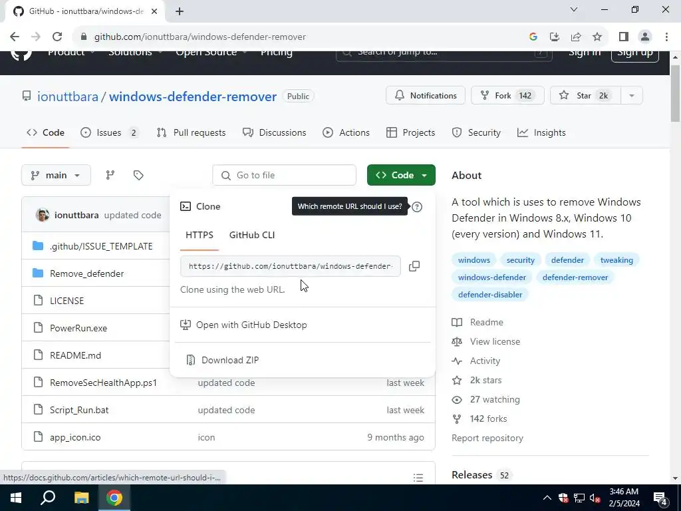Open the notification center icon
This screenshot has height=511, width=681.
(x=660, y=498)
